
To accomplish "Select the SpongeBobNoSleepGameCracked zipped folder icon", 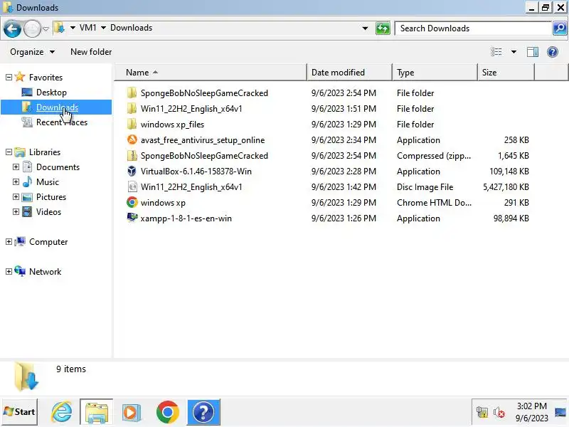I will (x=132, y=155).
